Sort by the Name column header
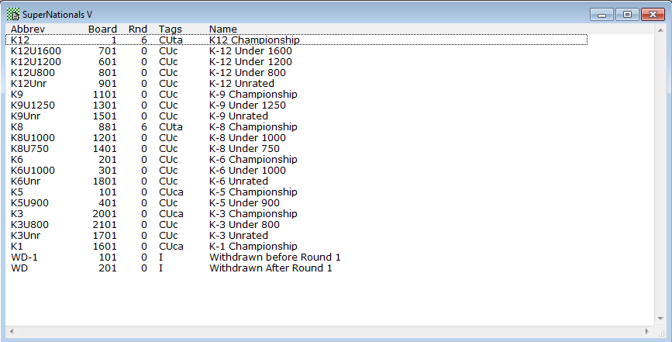Viewport: 672px width, 342px height. point(223,29)
